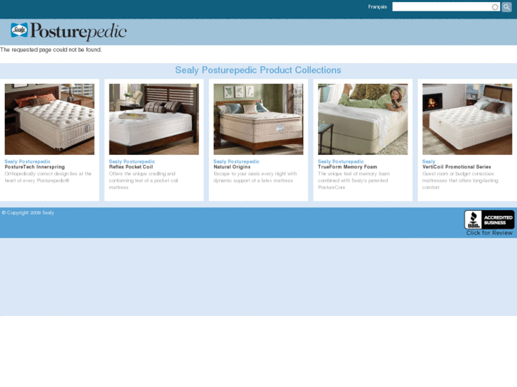Click the Reflex Pocket Coil title
The height and width of the screenshot is (387, 517).
131,167
